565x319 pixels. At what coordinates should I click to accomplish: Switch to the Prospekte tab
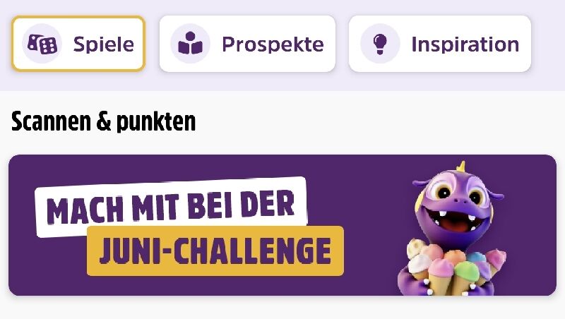[x=247, y=44]
